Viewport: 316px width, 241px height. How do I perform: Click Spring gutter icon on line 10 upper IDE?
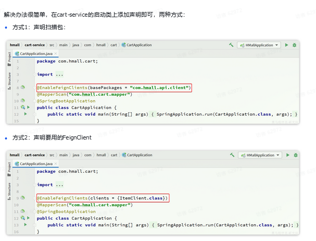[23, 100]
